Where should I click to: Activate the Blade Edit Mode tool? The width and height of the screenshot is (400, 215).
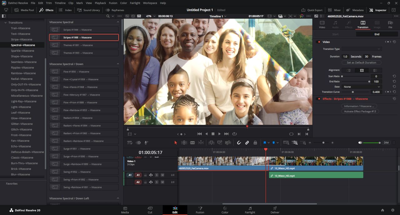pyautogui.click(x=192, y=143)
